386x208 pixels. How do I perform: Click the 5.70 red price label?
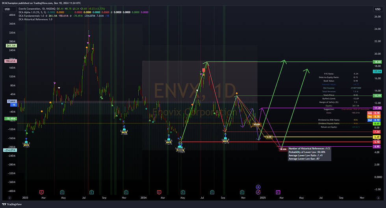point(377,142)
